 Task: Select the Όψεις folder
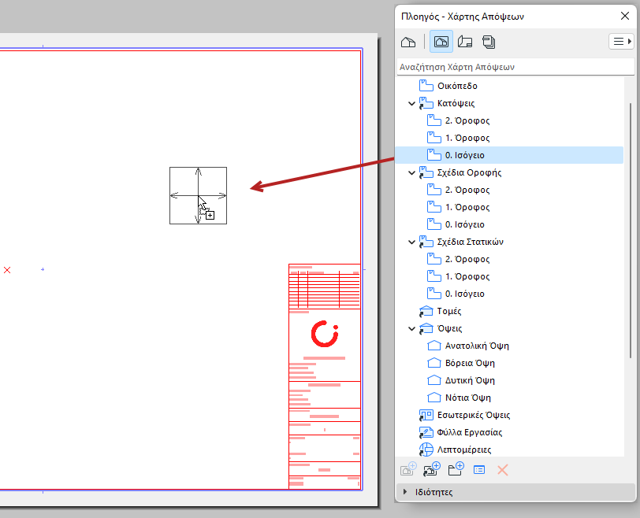(x=441, y=328)
